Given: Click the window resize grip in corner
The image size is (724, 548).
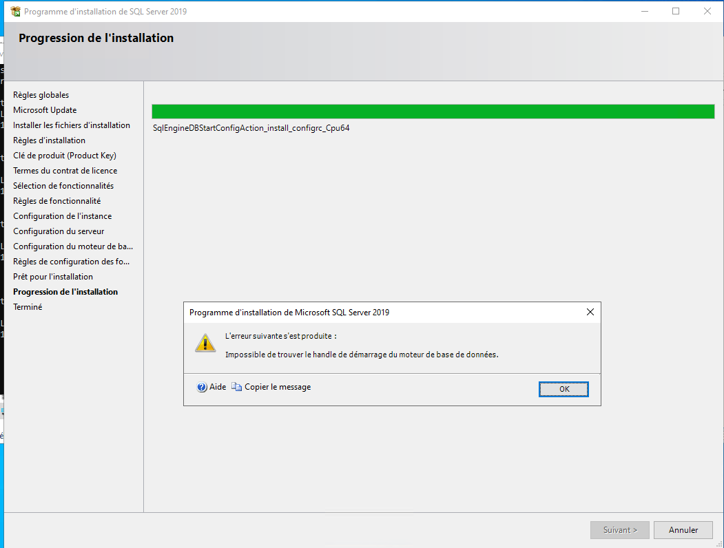Looking at the screenshot, I should coord(719,544).
